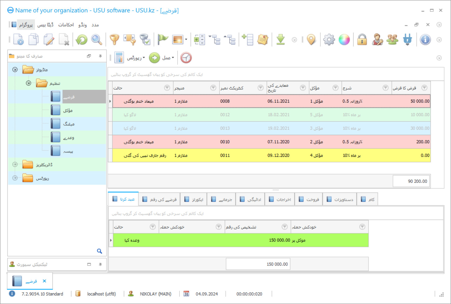
Task: Toggle the pin on the technical support panel
Action: (100, 264)
